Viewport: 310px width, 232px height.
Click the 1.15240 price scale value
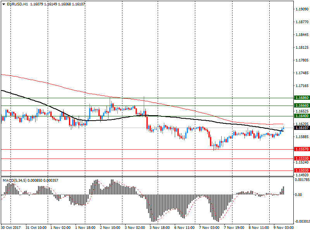click(x=302, y=162)
